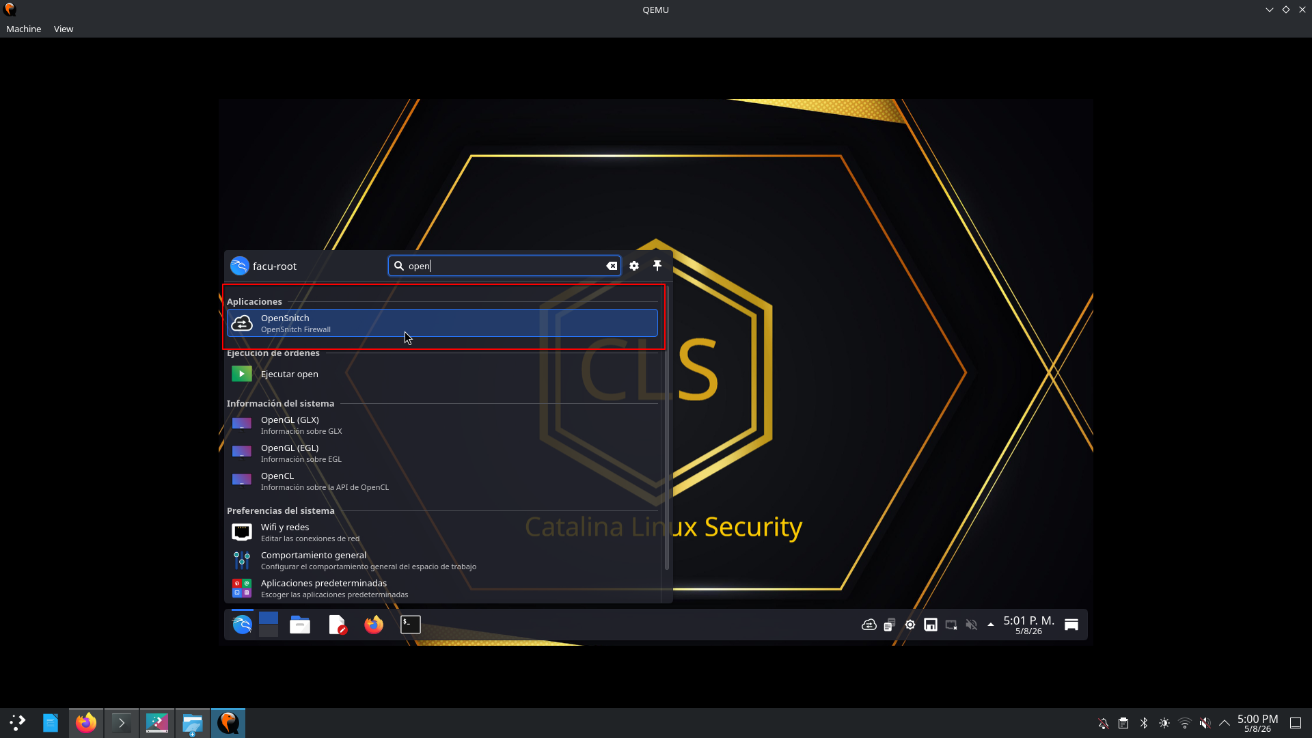This screenshot has height=738, width=1312.
Task: Open the guest brightness tray icon
Action: (x=910, y=625)
